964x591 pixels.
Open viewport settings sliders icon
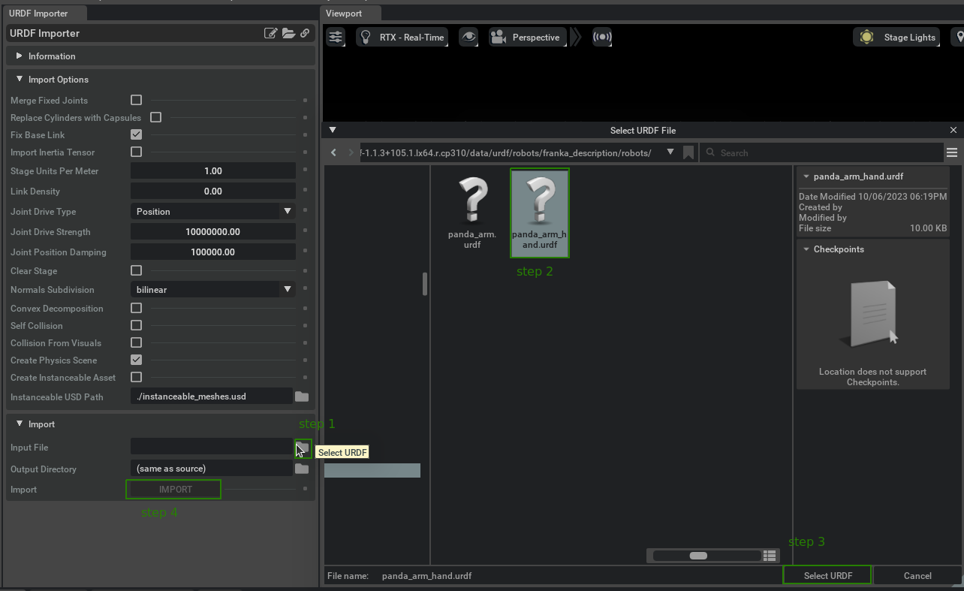336,37
